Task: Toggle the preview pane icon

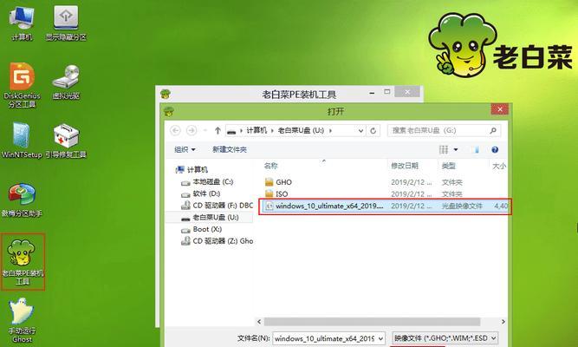Action: [x=477, y=149]
